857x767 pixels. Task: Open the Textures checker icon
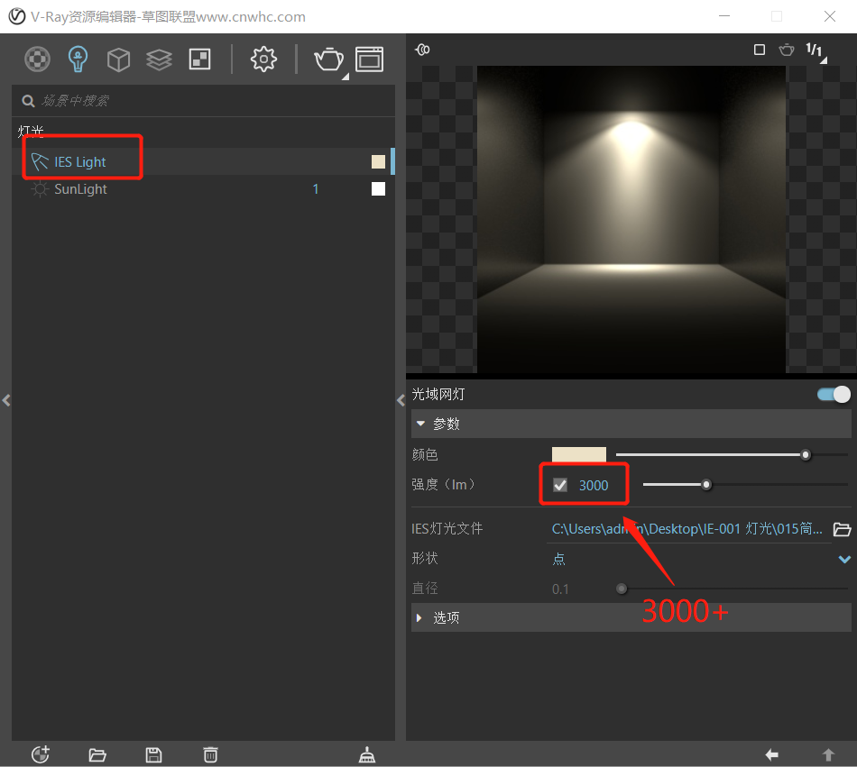tap(199, 59)
